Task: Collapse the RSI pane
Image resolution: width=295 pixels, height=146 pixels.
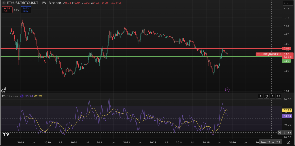Action: [x=272, y=96]
